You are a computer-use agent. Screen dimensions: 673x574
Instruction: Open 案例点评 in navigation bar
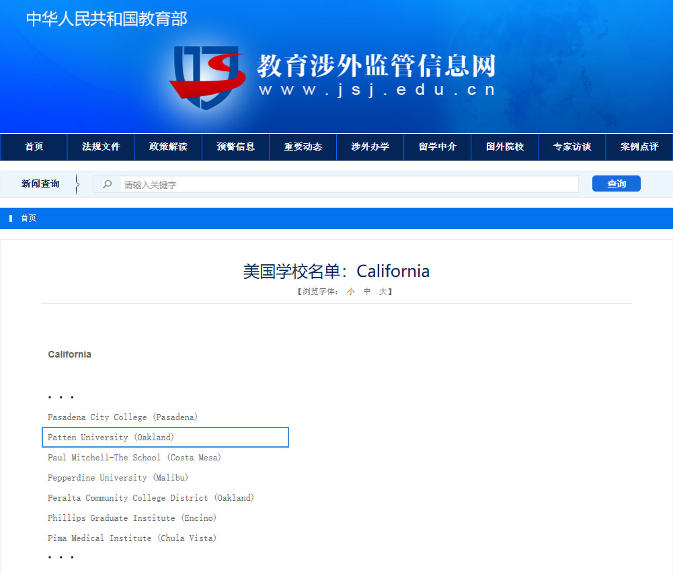[x=639, y=147]
